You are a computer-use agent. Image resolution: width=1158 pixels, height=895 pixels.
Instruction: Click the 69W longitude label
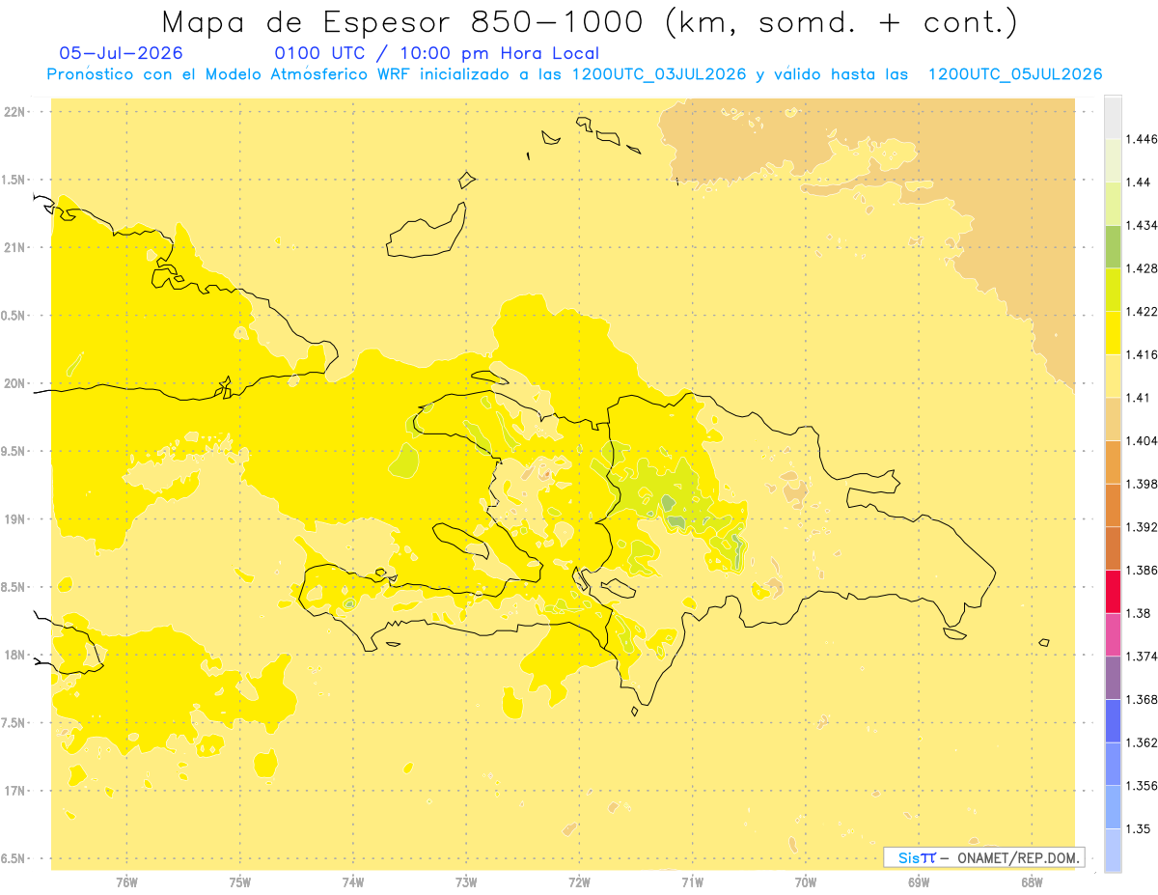coord(919,881)
